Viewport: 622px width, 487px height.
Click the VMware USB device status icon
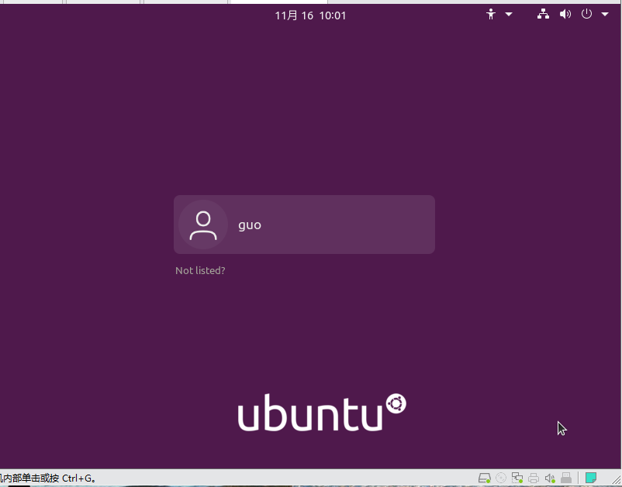tap(566, 478)
